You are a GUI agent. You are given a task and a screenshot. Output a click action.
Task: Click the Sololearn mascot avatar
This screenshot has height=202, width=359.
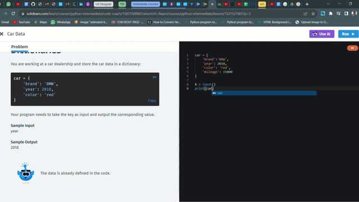pyautogui.click(x=26, y=173)
